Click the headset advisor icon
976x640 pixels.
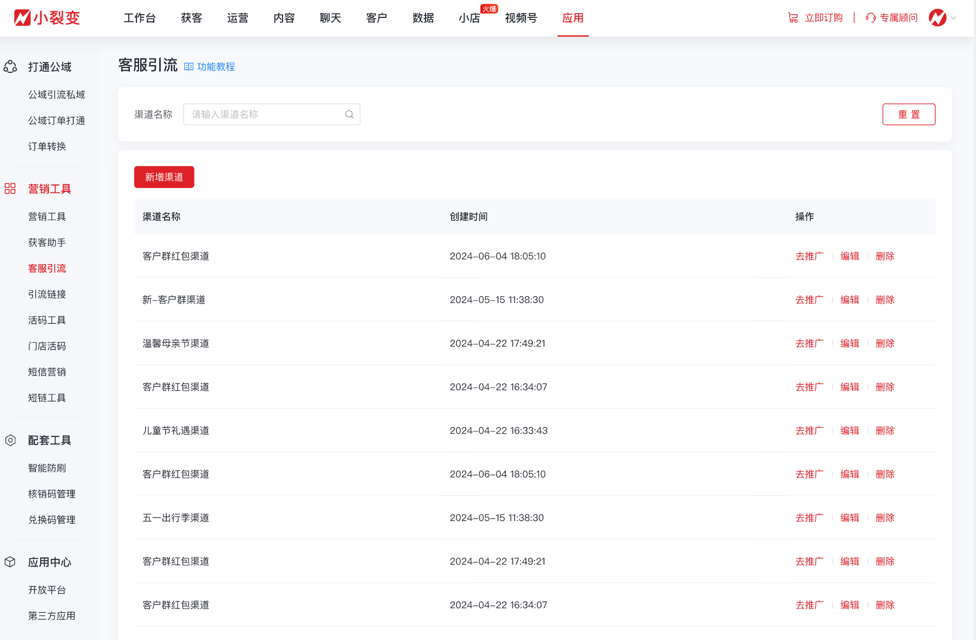(871, 18)
